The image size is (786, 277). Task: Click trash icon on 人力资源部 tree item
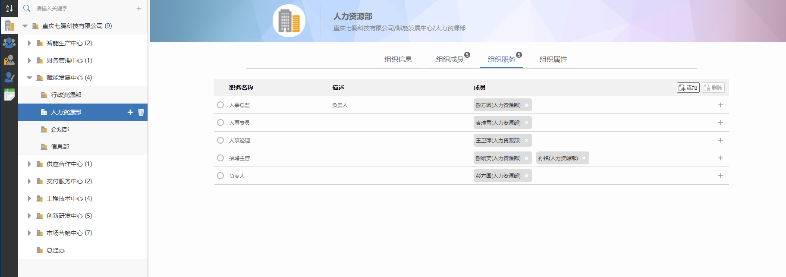pos(141,112)
